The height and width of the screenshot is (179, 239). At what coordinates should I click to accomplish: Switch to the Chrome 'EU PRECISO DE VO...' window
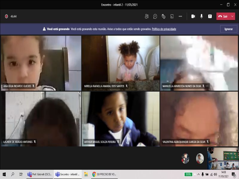[104, 175]
